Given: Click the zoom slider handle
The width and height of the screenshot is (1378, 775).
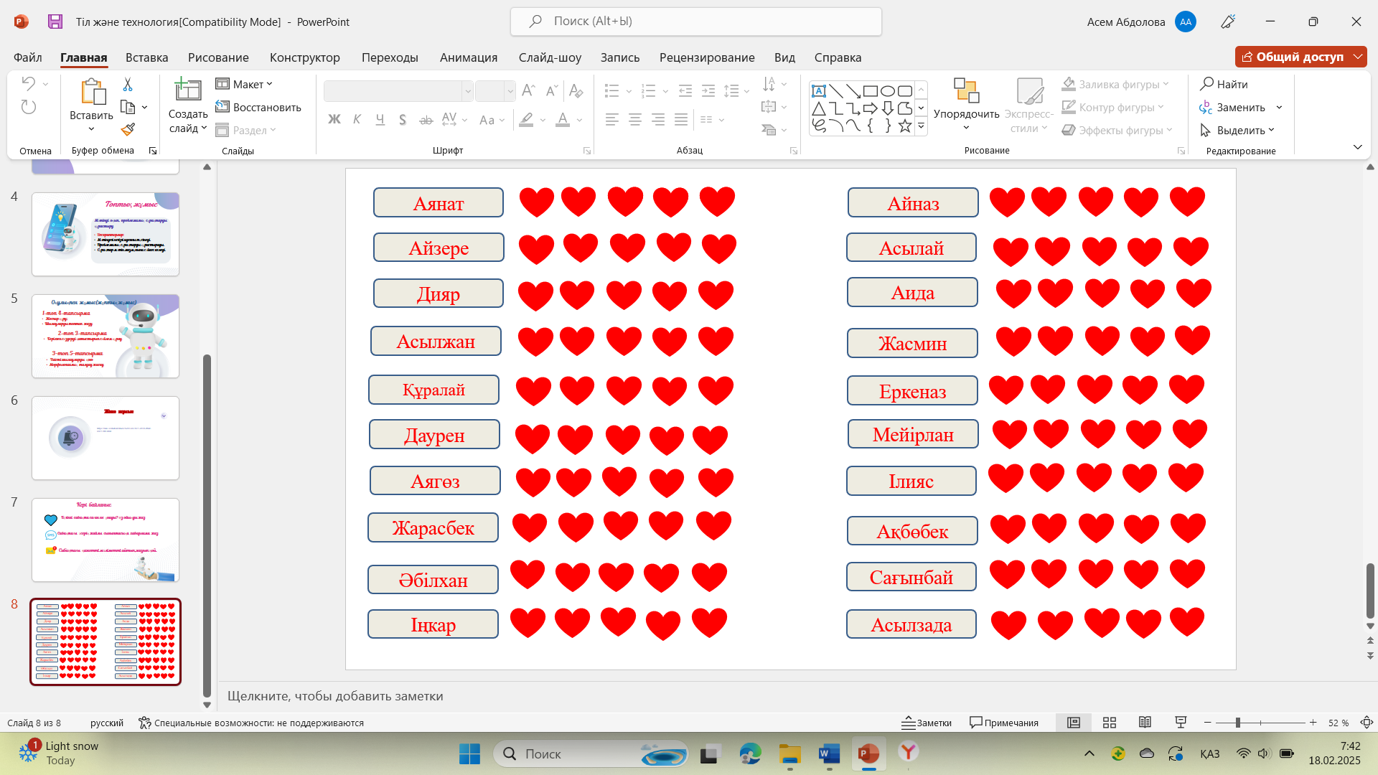Looking at the screenshot, I should tap(1238, 723).
